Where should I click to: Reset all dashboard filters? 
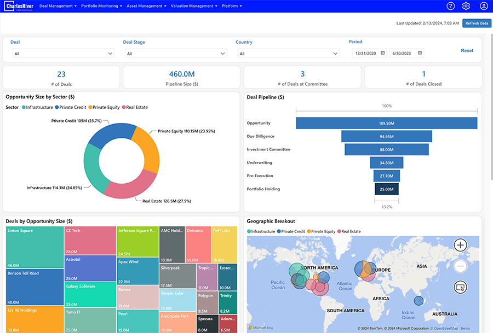pyautogui.click(x=467, y=50)
